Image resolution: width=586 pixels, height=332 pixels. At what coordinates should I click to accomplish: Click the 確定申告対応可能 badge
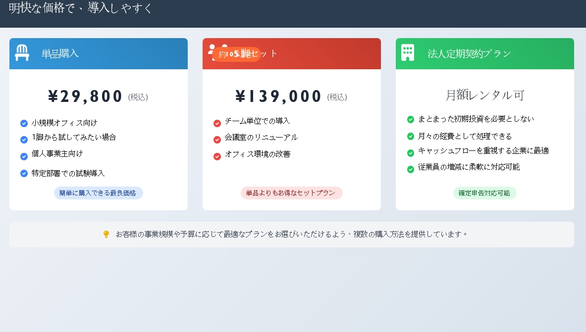(x=484, y=193)
